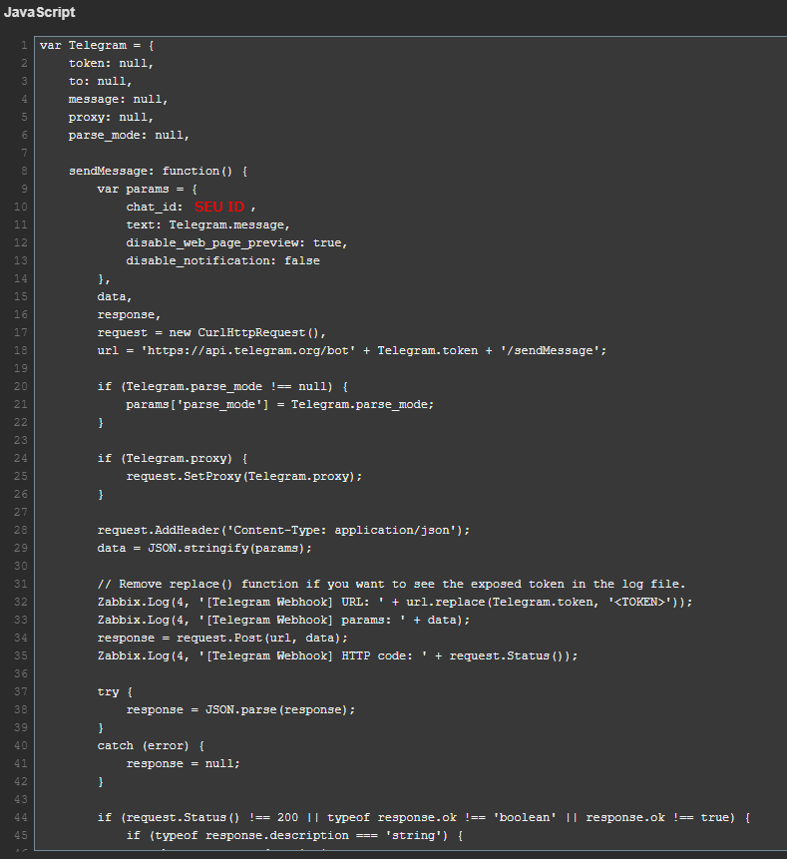Click the Content-Type AddHeader line
This screenshot has height=859, width=787.
tap(283, 530)
